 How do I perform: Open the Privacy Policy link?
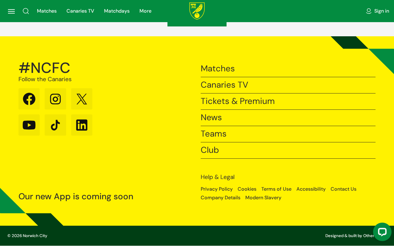(x=217, y=189)
